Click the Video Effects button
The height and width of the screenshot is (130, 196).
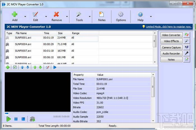tap(171, 41)
